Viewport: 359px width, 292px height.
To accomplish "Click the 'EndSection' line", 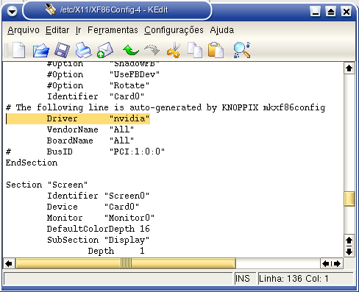I will coord(32,163).
